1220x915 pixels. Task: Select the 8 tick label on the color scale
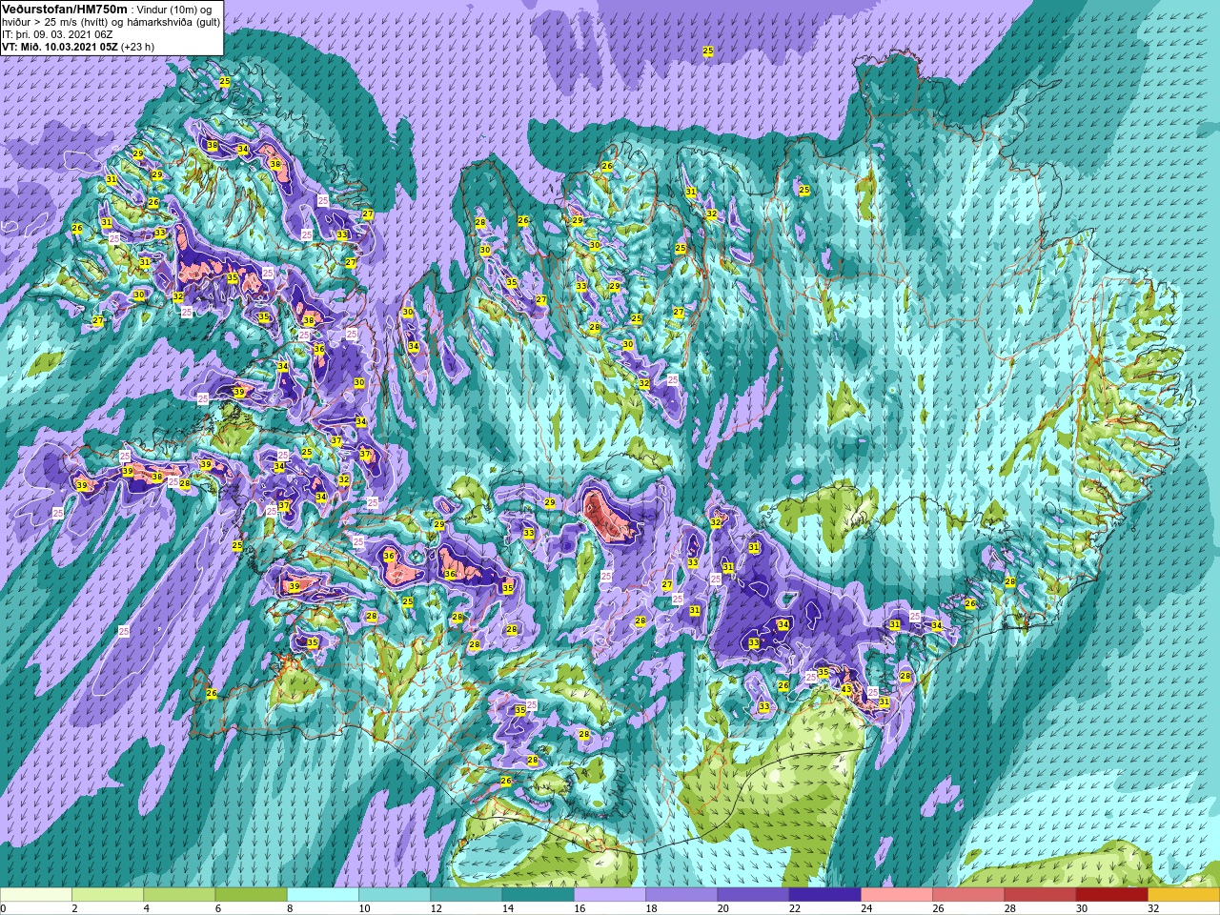(x=290, y=908)
